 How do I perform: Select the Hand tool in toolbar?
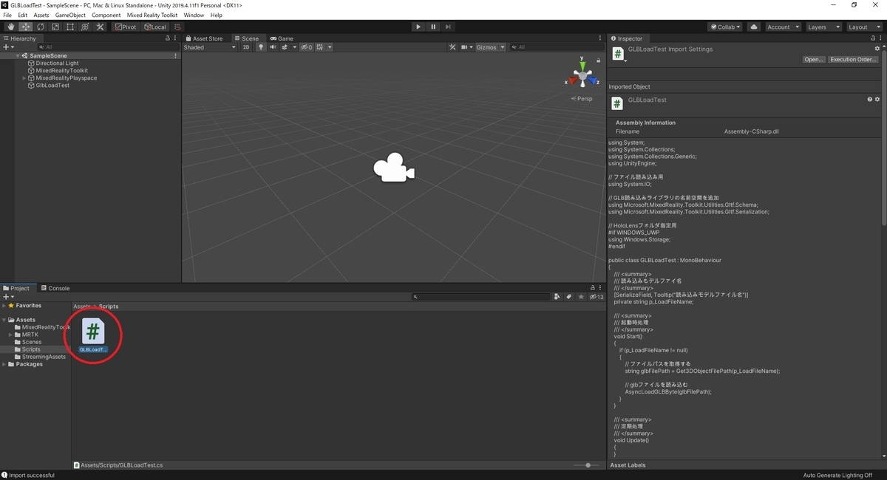[10, 27]
